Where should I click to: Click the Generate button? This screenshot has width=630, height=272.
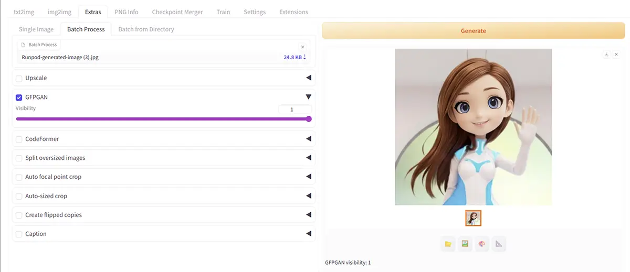point(474,31)
